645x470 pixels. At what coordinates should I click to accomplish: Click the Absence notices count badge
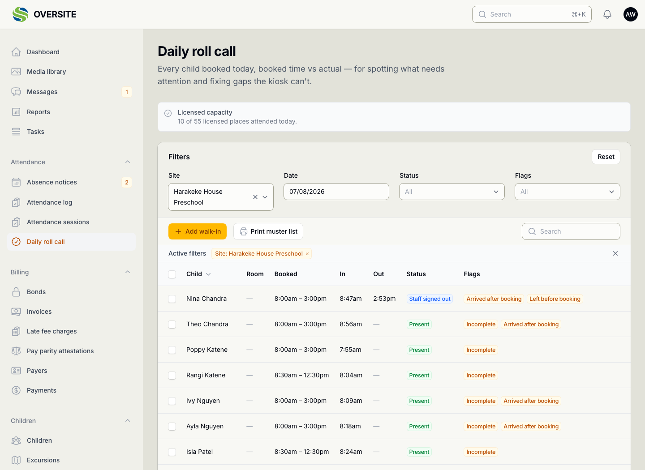127,182
